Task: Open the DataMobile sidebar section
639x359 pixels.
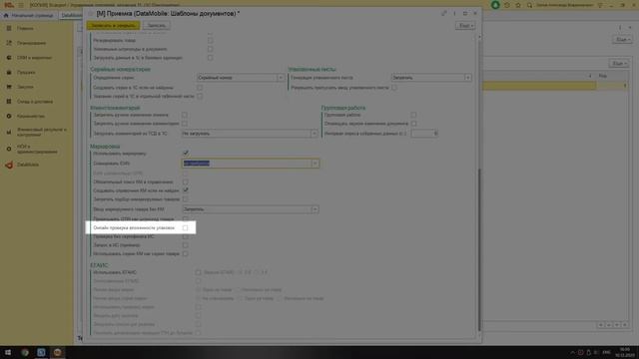Action: coord(28,165)
